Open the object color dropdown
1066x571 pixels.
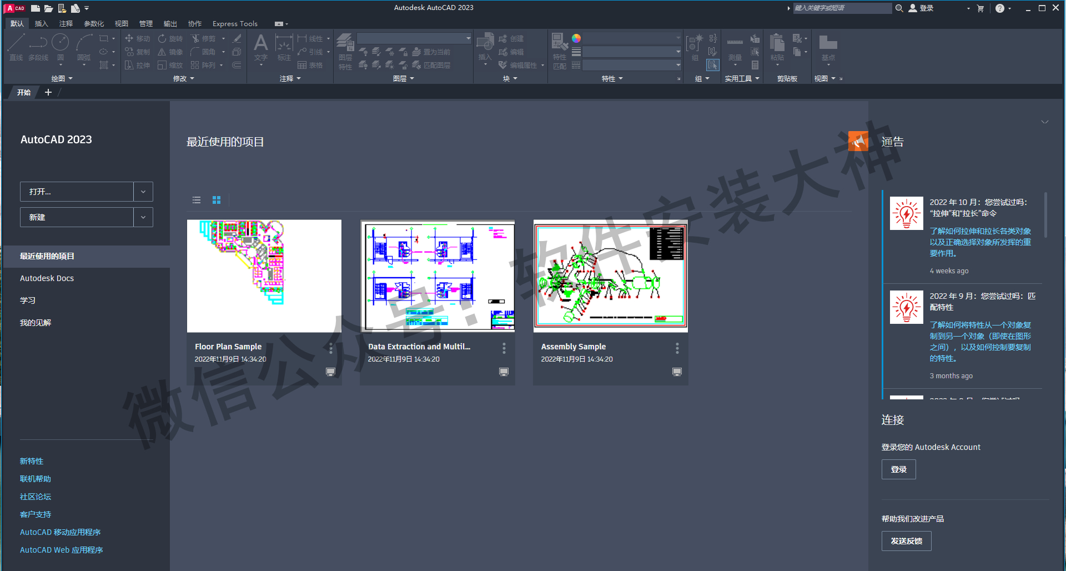tap(632, 38)
